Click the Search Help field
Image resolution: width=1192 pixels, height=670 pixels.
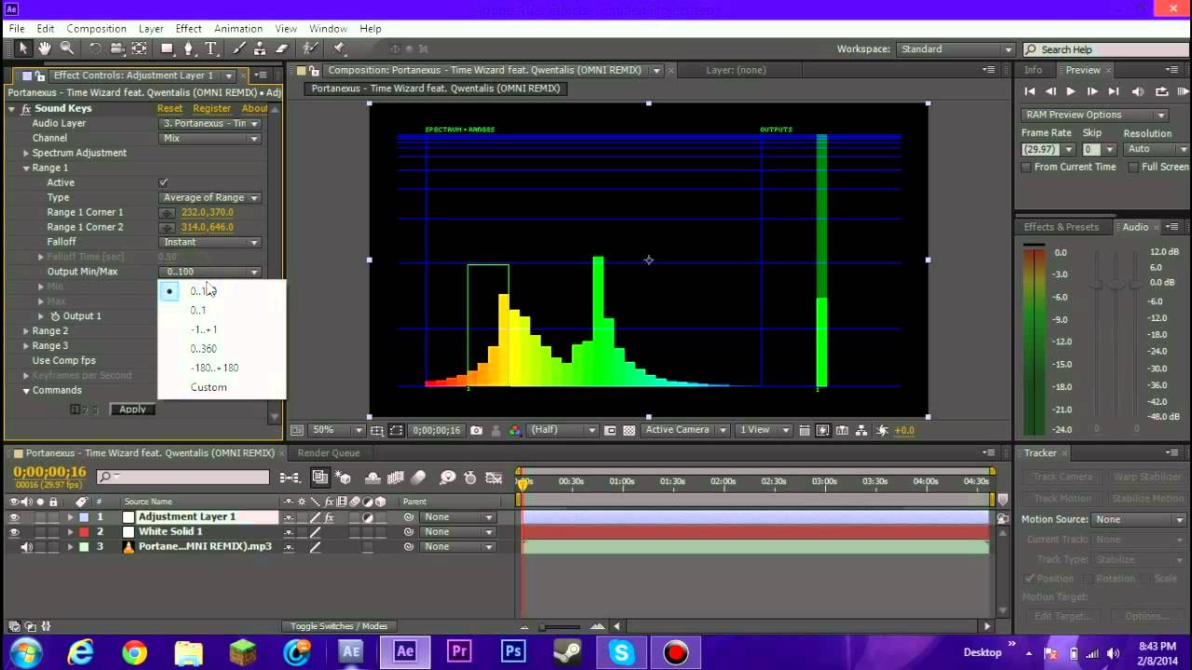(x=1104, y=49)
